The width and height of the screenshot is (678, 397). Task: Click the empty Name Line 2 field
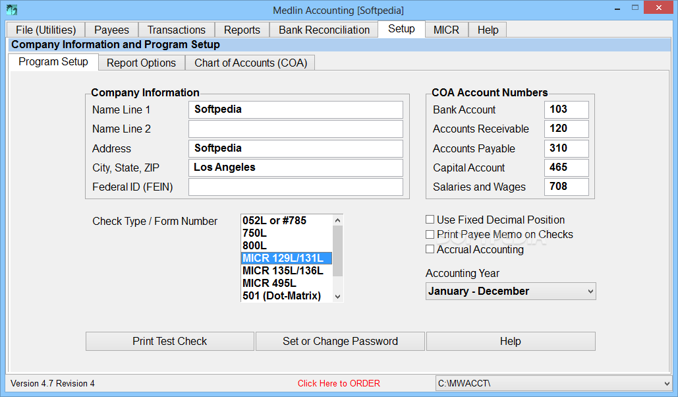[296, 129]
